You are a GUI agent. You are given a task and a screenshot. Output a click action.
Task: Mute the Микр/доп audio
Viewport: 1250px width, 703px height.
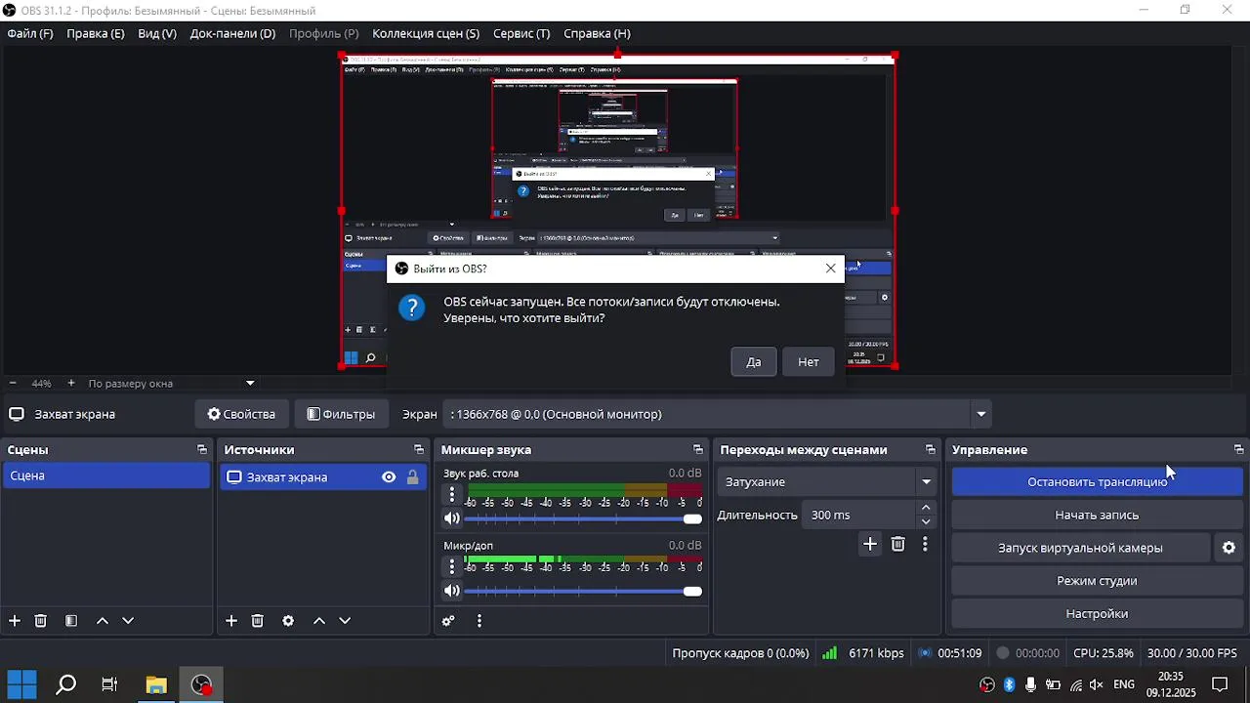tap(451, 592)
